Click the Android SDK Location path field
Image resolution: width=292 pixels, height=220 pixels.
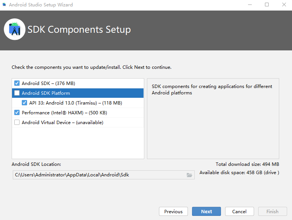pos(104,175)
